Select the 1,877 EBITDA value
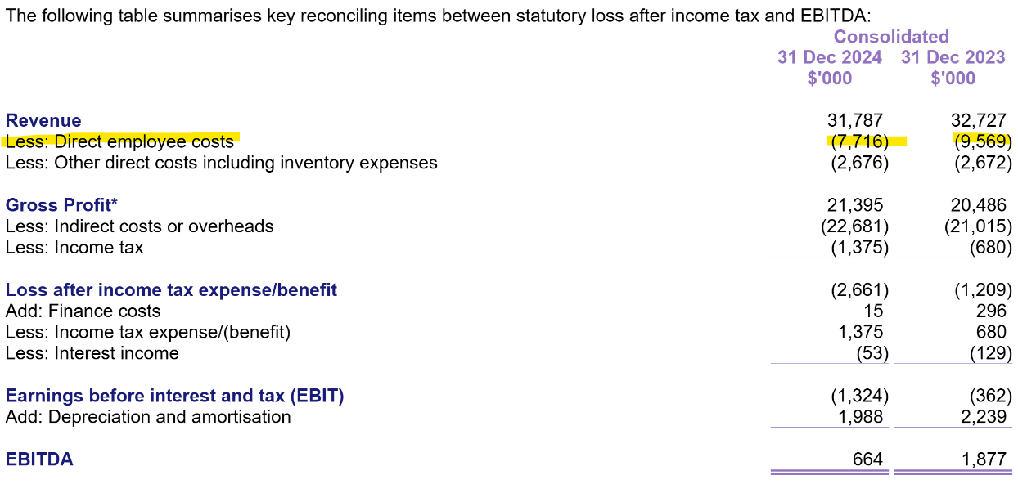Image resolution: width=1018 pixels, height=484 pixels. click(x=984, y=459)
